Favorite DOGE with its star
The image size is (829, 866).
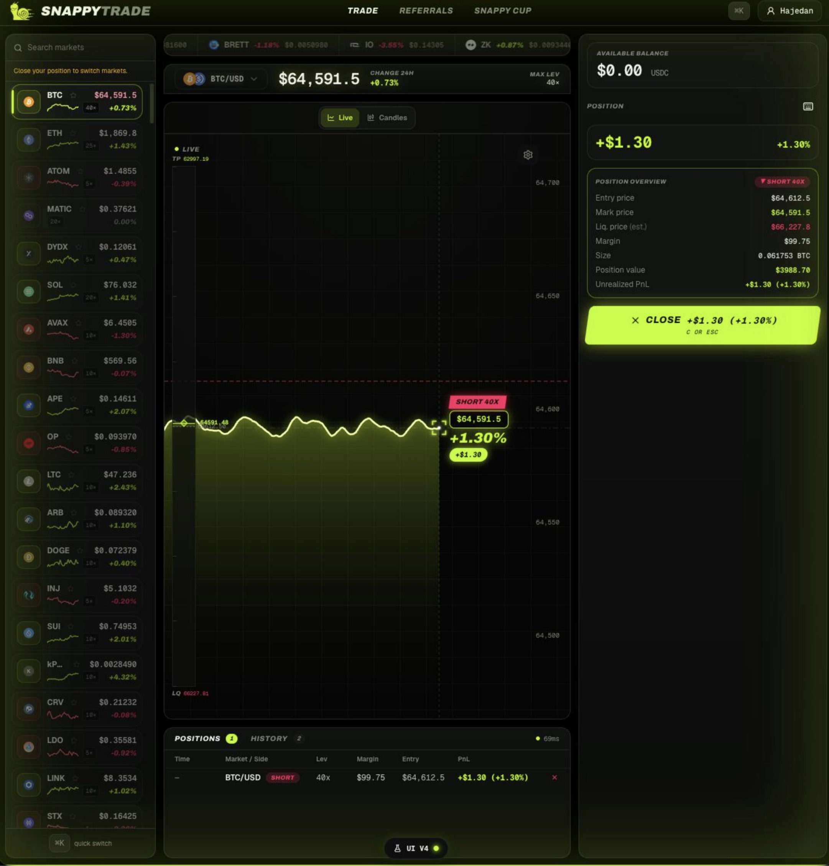coord(79,550)
